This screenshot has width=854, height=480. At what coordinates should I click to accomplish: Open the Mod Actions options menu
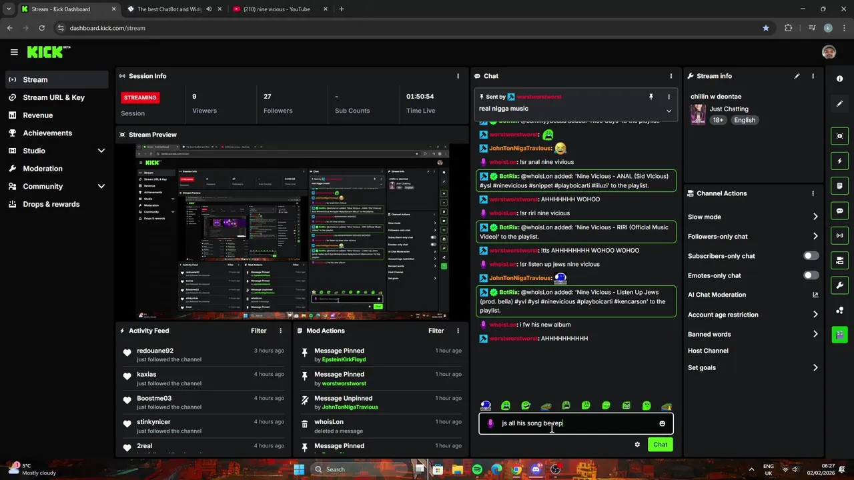tap(458, 331)
